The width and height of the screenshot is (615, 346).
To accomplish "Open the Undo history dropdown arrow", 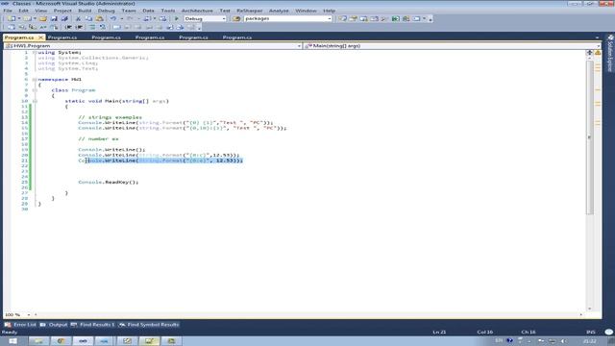I will 122,18.
